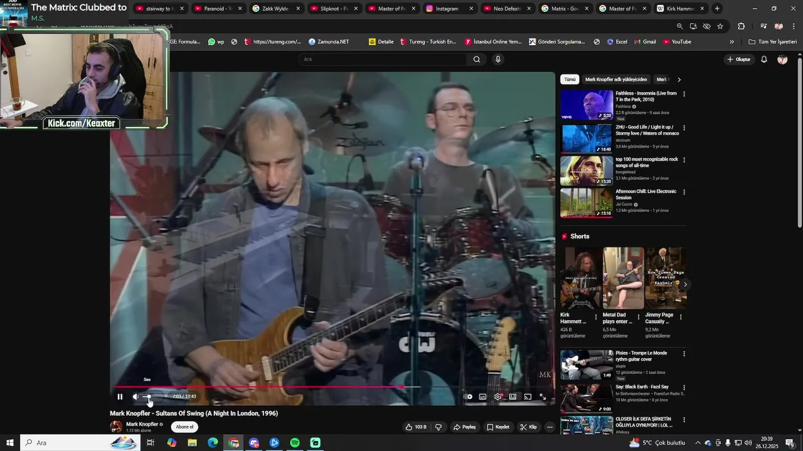
Task: Dislike the Mark Knopfler video
Action: [439, 427]
